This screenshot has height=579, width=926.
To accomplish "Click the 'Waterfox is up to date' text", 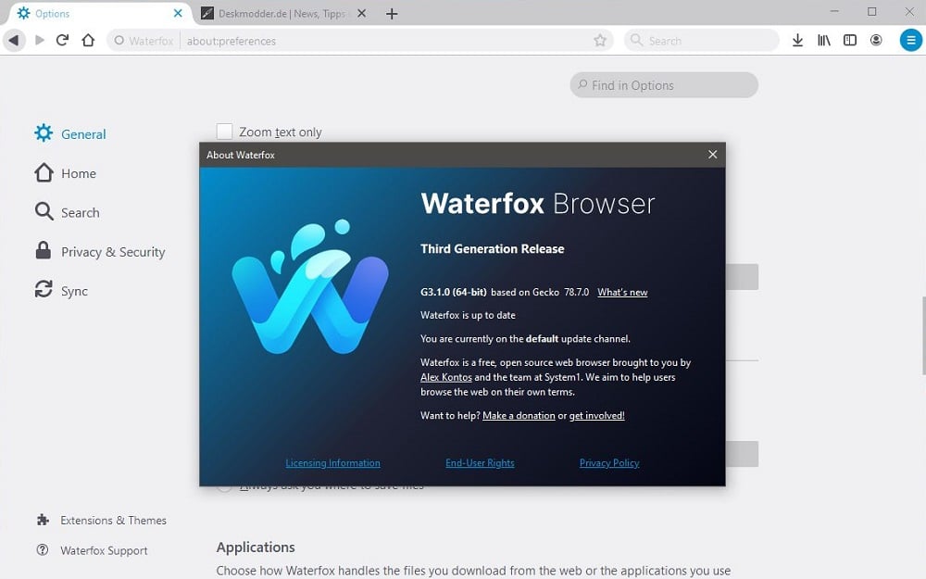I will click(468, 315).
